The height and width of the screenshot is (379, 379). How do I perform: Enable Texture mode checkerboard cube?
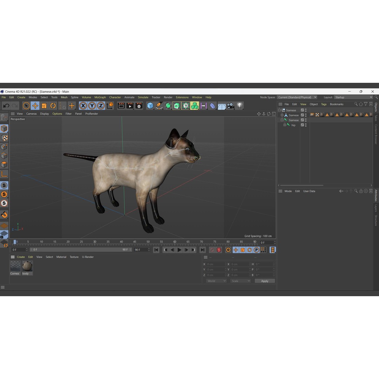point(4,138)
